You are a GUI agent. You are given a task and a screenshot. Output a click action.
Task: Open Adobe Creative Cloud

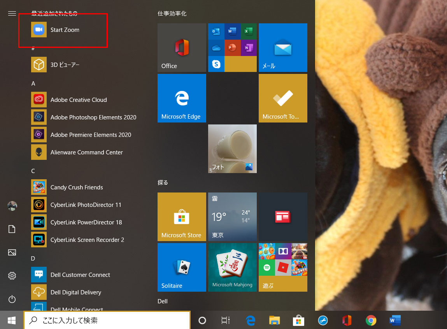pos(78,100)
